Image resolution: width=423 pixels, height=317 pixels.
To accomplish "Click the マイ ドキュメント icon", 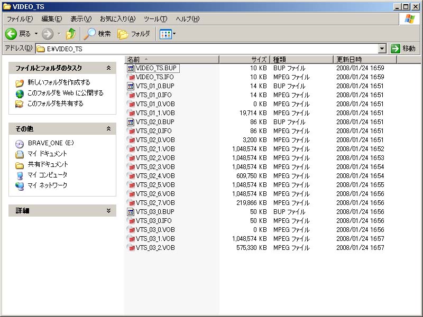I will pos(20,154).
